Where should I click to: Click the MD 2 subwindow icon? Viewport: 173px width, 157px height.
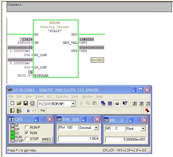106,120
